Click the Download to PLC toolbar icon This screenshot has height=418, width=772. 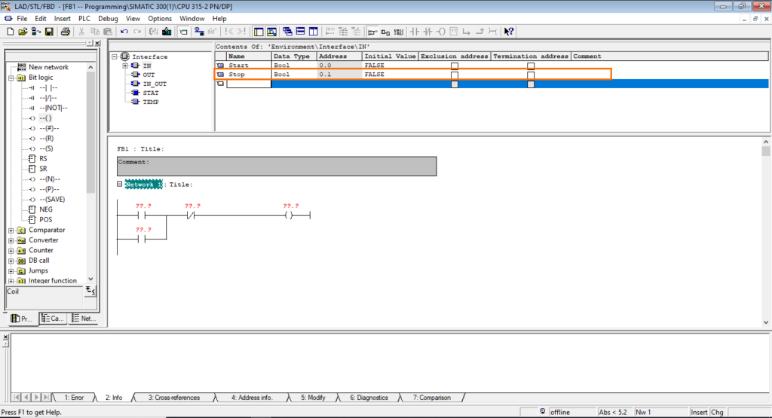pyautogui.click(x=167, y=32)
